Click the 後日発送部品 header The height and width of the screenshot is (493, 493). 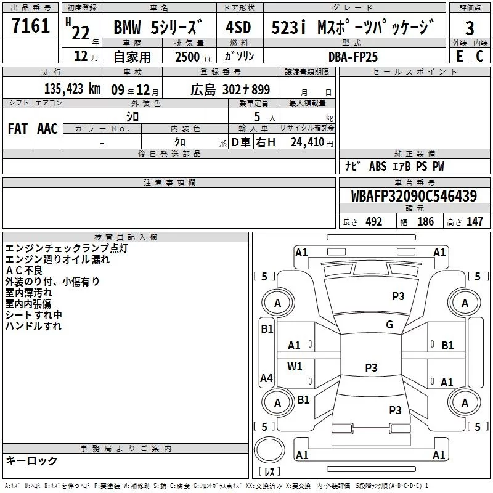169,153
